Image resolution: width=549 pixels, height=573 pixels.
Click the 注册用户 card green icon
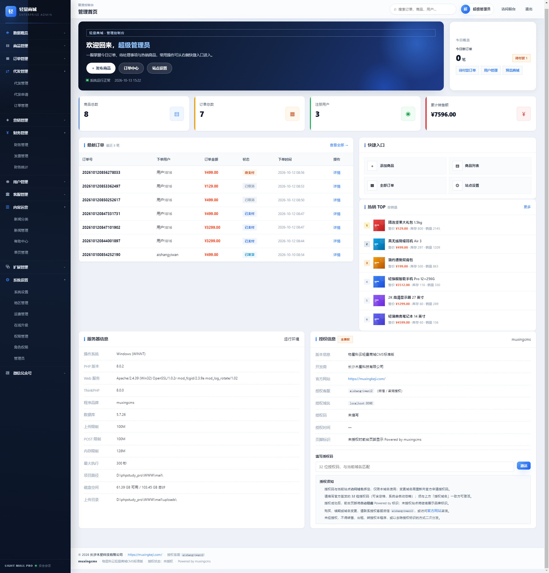[x=408, y=114]
